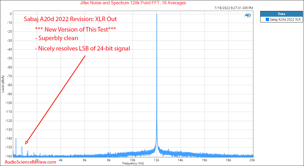The image size is (304, 166).
Task: Click the 'Data' legend header
Action: (x=281, y=14)
